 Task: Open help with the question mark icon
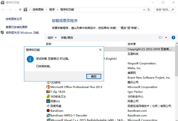(x=173, y=37)
